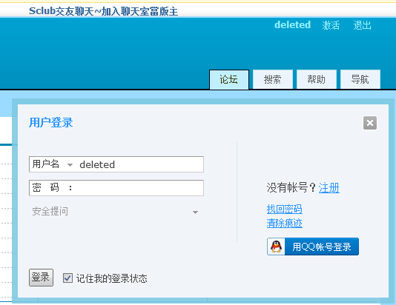Switch to the 论坛 tab
Viewport: 396px width, 305px height.
click(x=229, y=79)
